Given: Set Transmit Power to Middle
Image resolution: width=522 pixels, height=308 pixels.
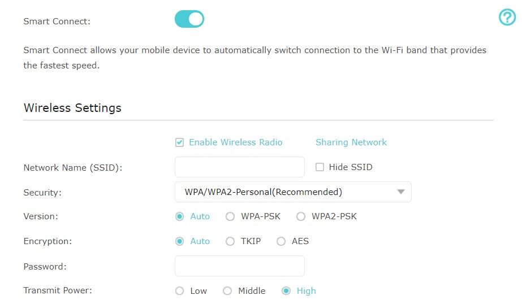Looking at the screenshot, I should 227,291.
